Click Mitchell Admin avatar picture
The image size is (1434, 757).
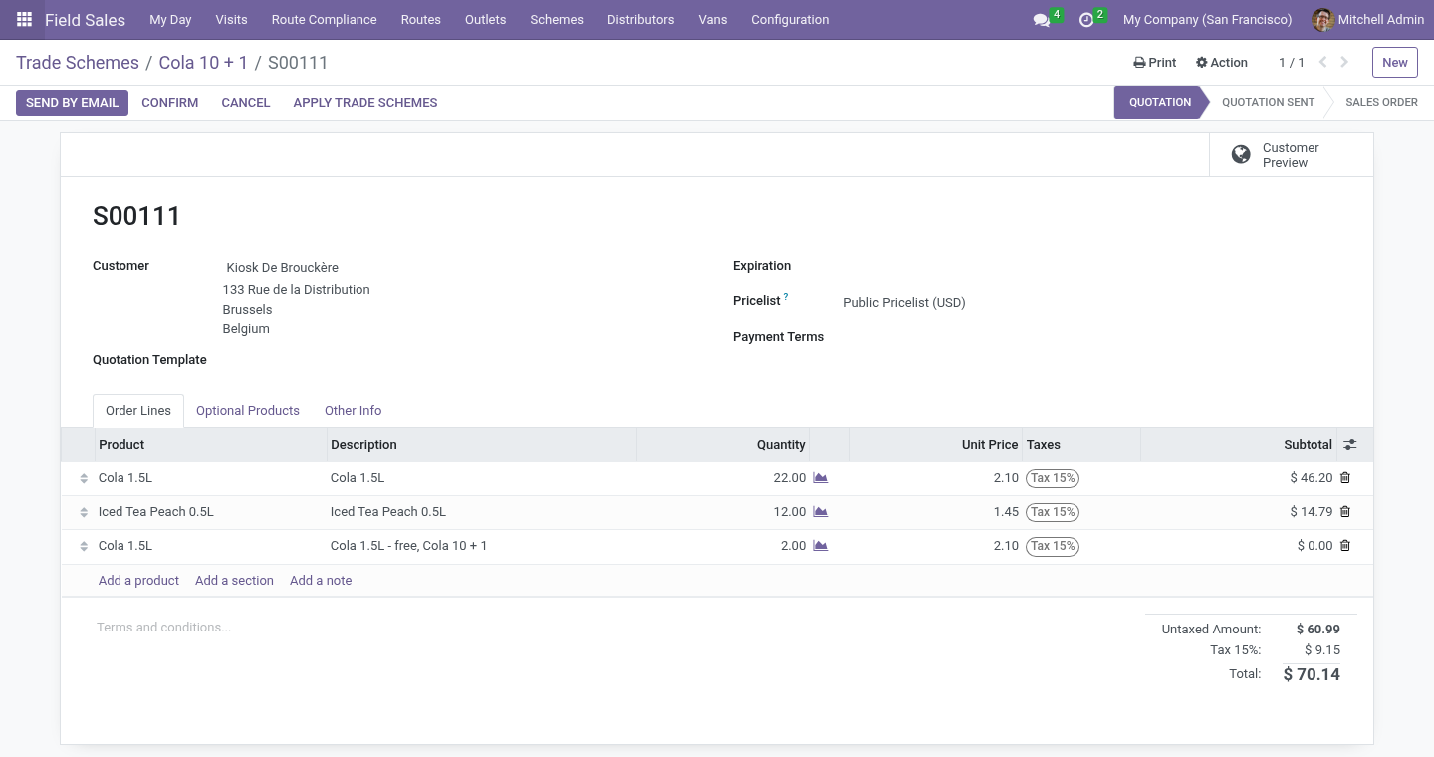tap(1322, 20)
